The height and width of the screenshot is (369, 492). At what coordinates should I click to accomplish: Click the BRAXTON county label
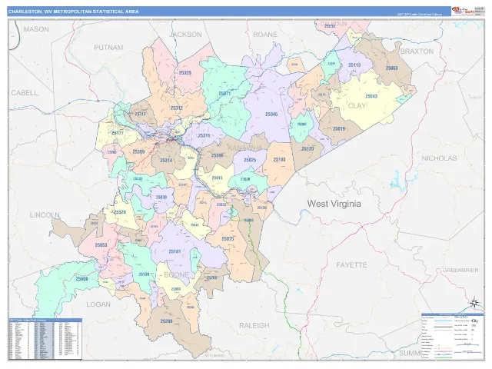[417, 52]
